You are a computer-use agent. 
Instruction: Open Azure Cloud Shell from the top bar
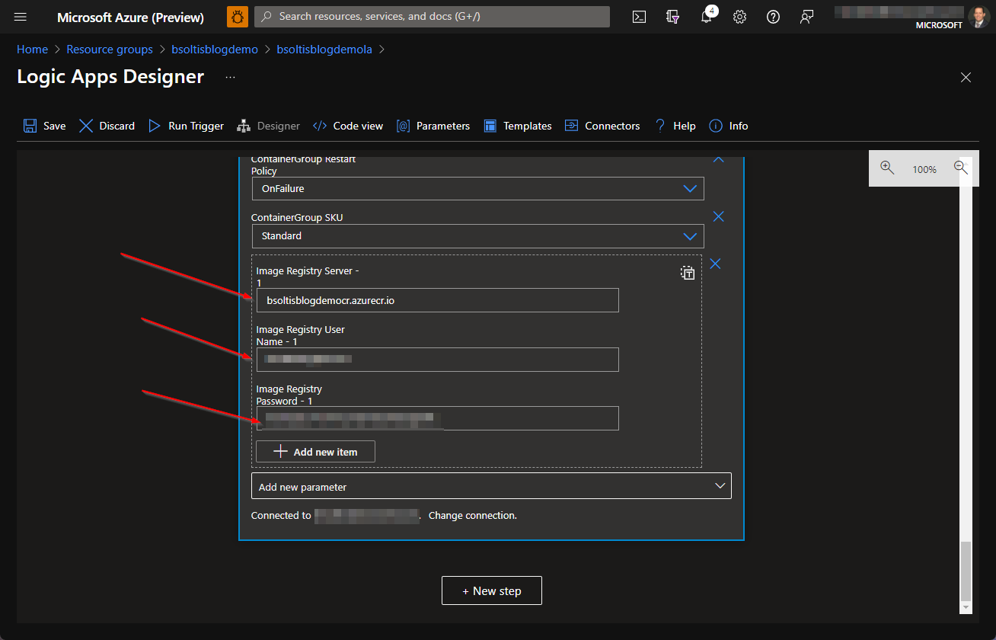click(x=639, y=16)
